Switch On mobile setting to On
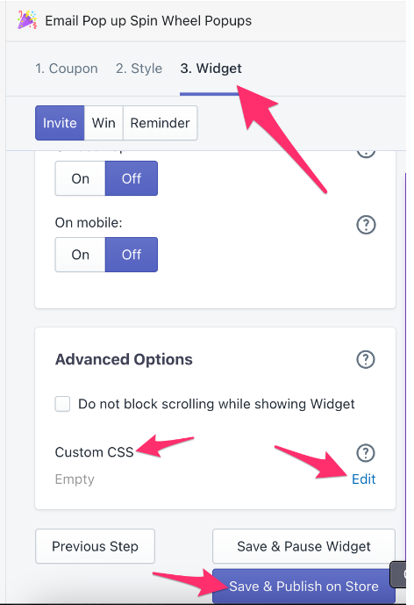The height and width of the screenshot is (605, 414). 80,255
